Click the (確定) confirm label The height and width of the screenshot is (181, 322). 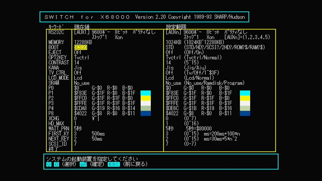[x=97, y=164]
